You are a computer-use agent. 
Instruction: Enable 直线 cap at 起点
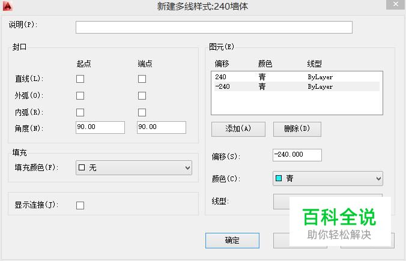coord(80,79)
